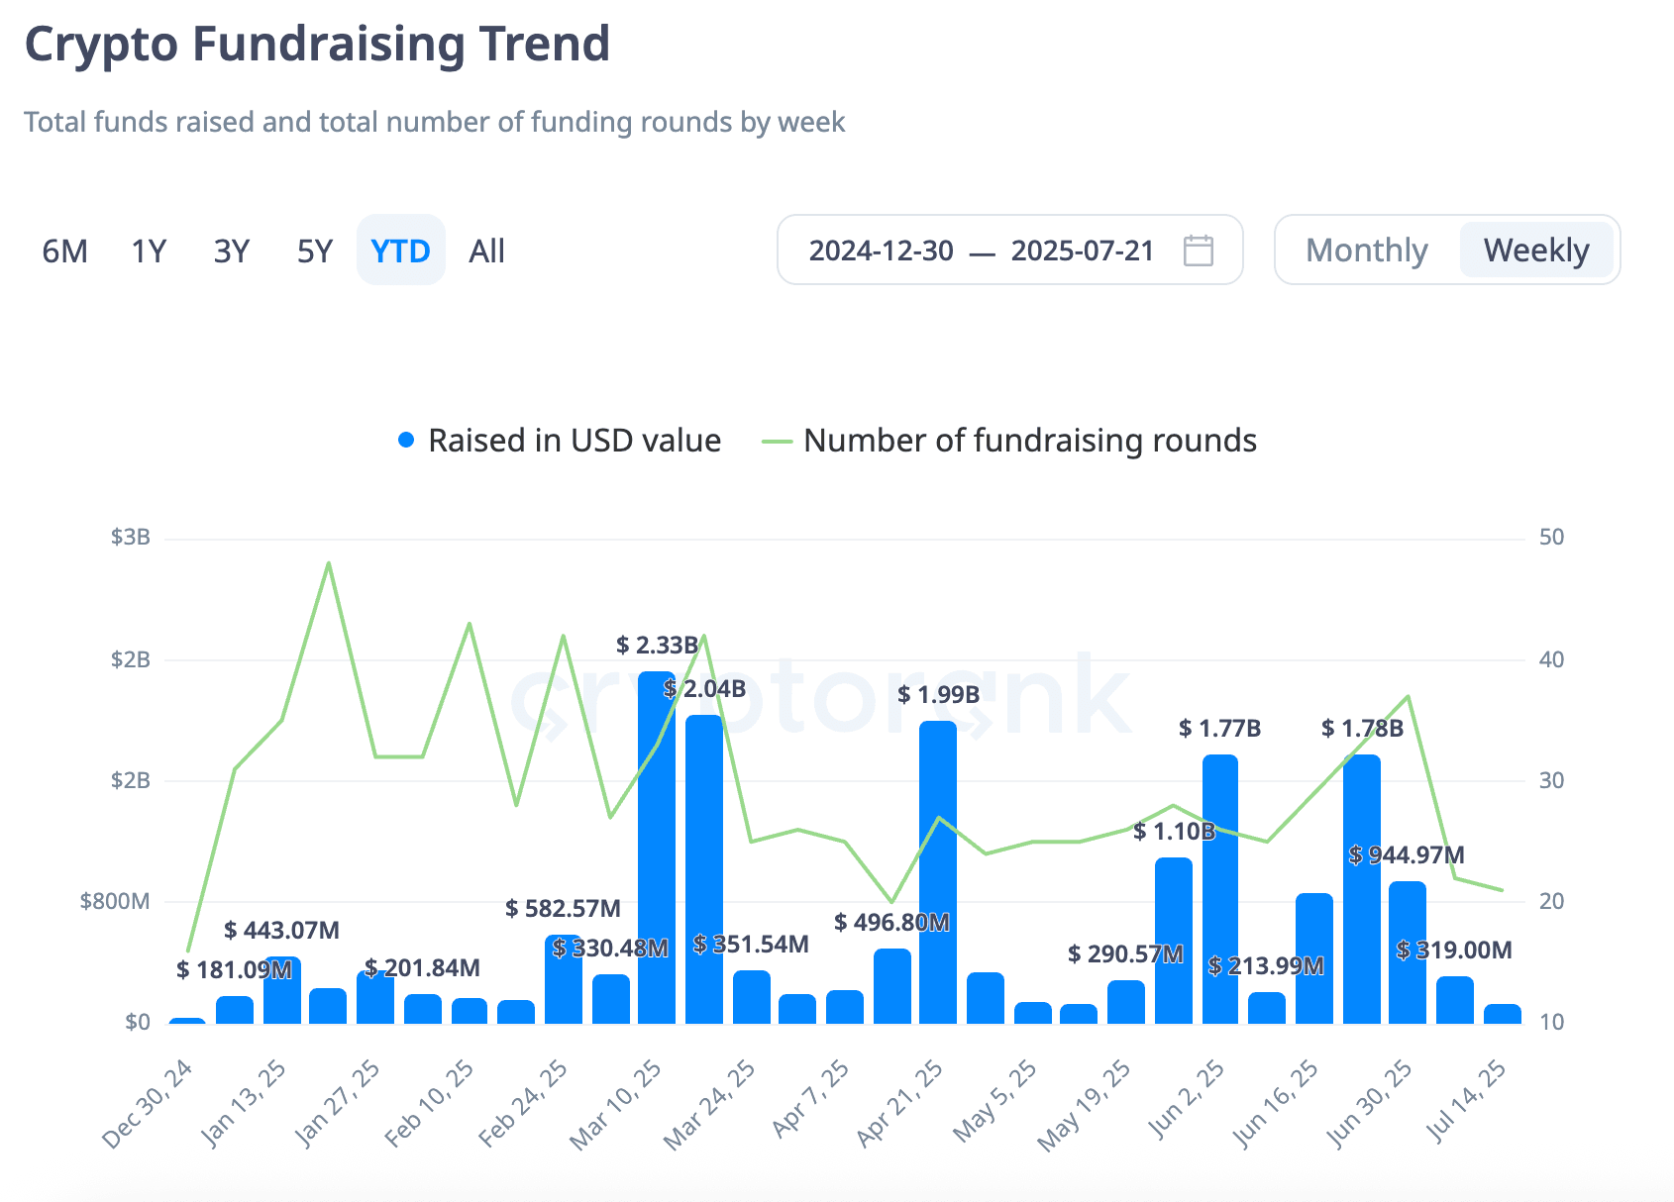Click the Jan 27, 25 axis label
This screenshot has width=1674, height=1202.
(338, 1103)
